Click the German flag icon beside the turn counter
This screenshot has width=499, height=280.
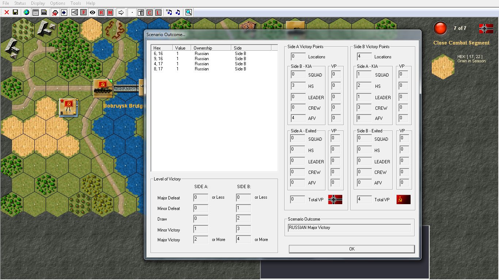coord(486,28)
